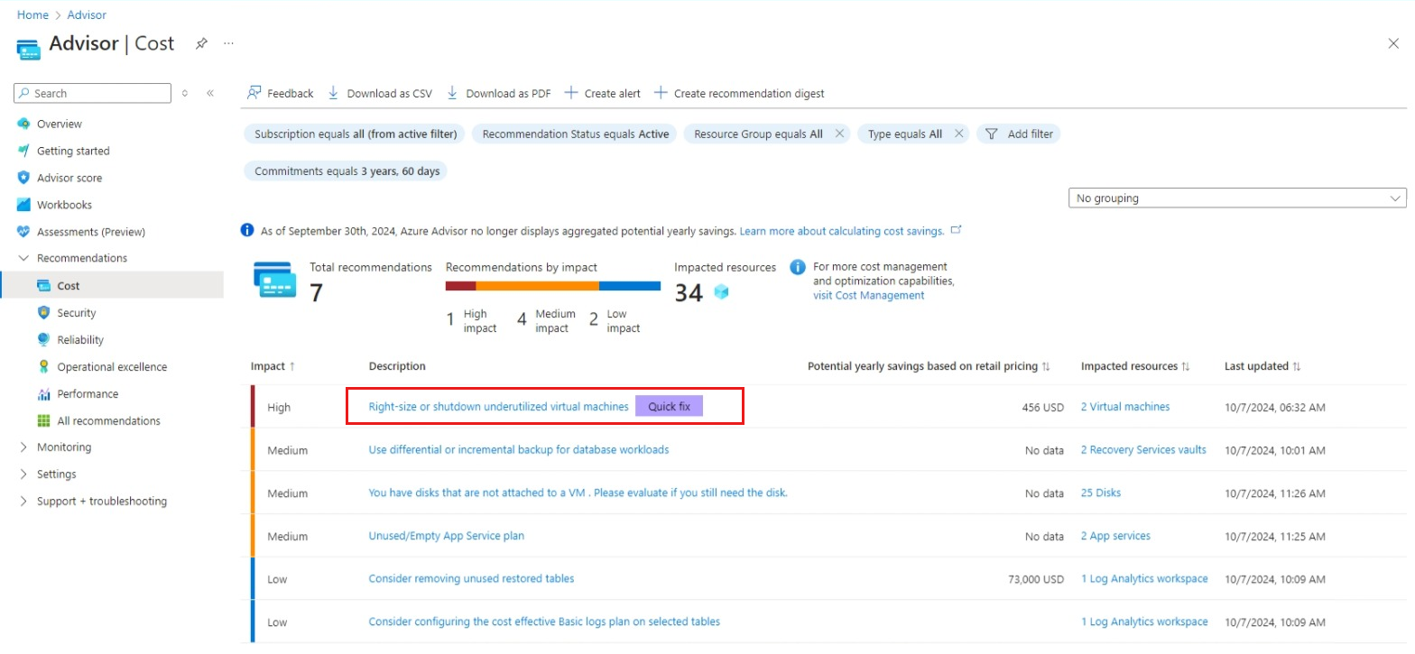Image resolution: width=1415 pixels, height=654 pixels.
Task: Sort by Impact column header
Action: tap(273, 366)
